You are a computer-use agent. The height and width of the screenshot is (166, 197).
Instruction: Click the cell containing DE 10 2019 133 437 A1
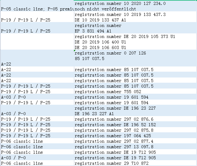coord(135,17)
